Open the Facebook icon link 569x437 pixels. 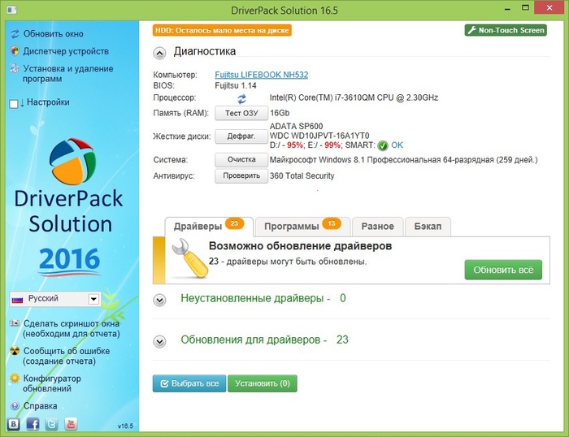(33, 424)
